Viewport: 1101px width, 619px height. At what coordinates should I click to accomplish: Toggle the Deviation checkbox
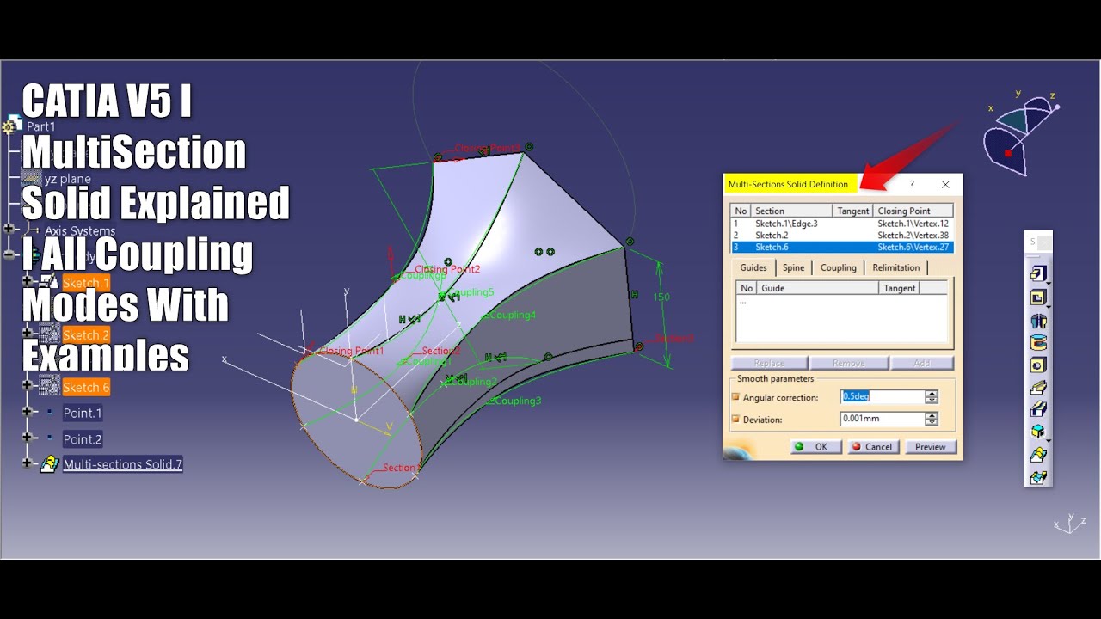[735, 420]
